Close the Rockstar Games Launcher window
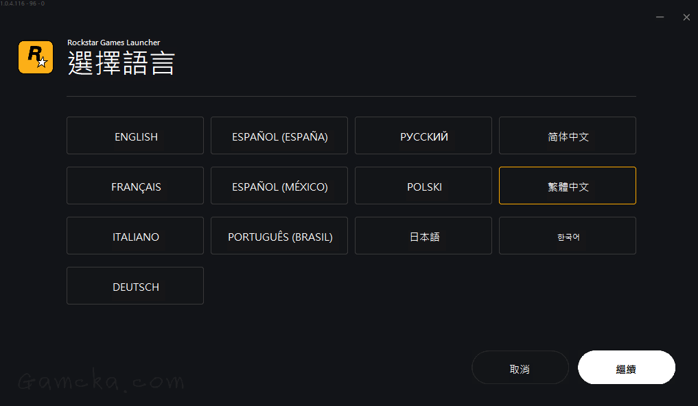The width and height of the screenshot is (698, 406). point(686,17)
